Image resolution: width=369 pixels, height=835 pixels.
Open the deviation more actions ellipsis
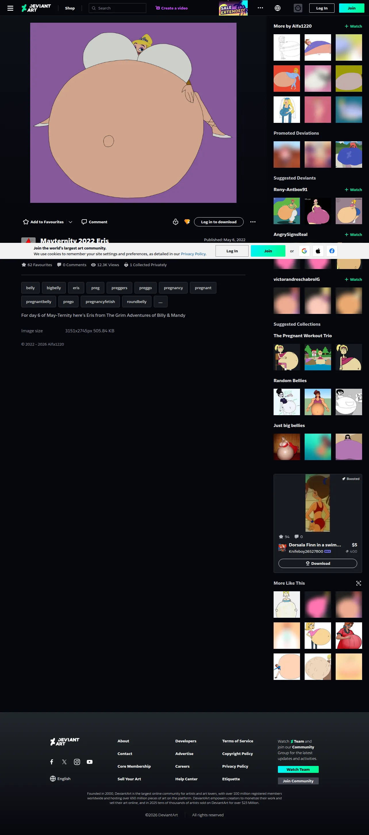pyautogui.click(x=253, y=222)
